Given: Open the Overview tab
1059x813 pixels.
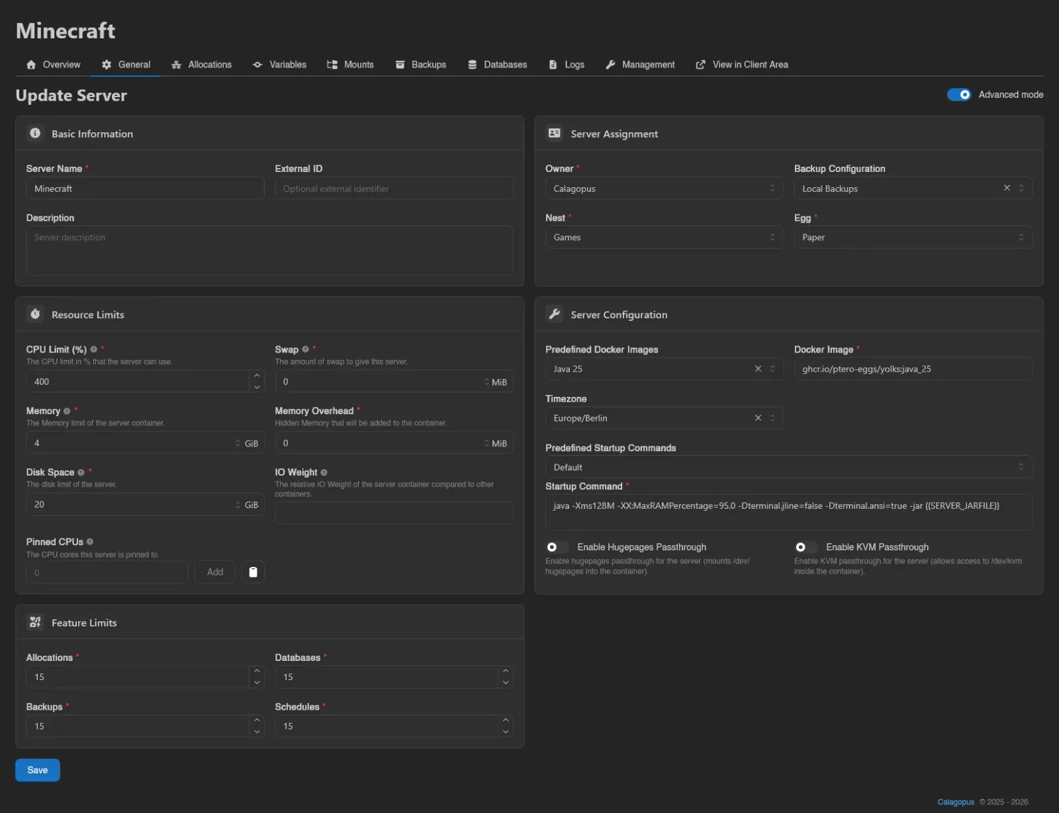Looking at the screenshot, I should [54, 64].
